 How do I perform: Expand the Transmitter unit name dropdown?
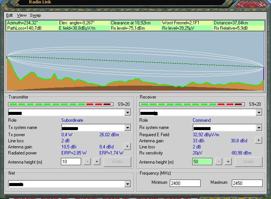(x=128, y=113)
